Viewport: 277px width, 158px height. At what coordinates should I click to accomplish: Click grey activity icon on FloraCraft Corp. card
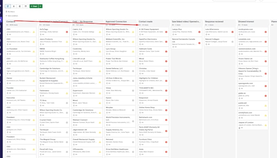click(x=67, y=152)
